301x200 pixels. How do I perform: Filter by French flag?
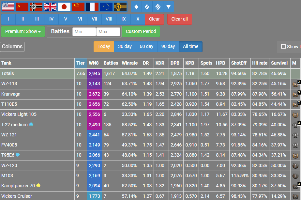(92, 7)
